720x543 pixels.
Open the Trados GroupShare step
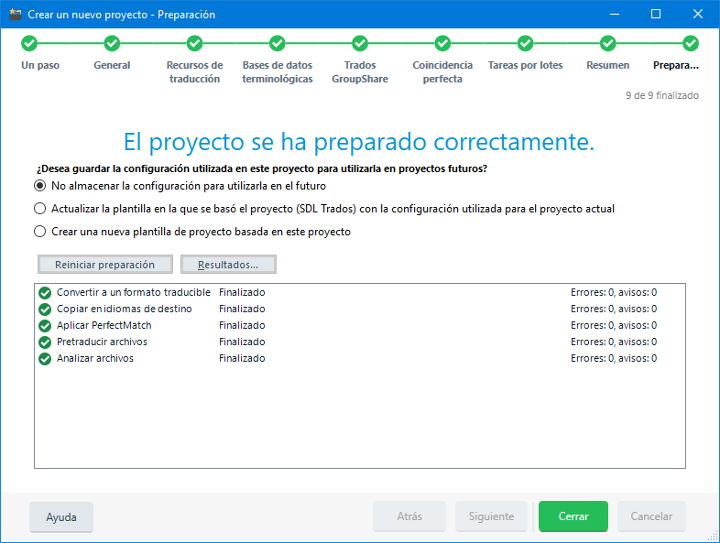click(359, 72)
